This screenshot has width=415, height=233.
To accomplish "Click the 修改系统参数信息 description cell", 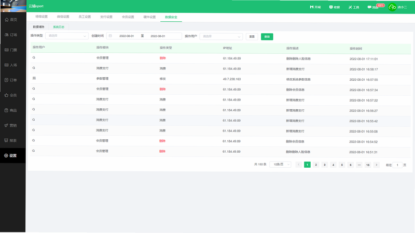I will coord(298,79).
